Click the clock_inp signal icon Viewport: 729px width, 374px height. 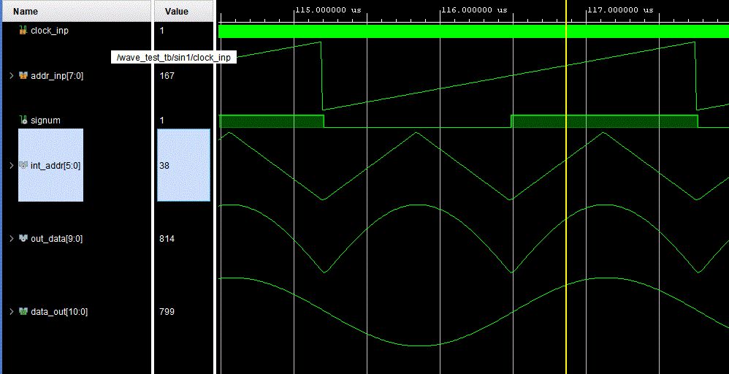tap(23, 31)
